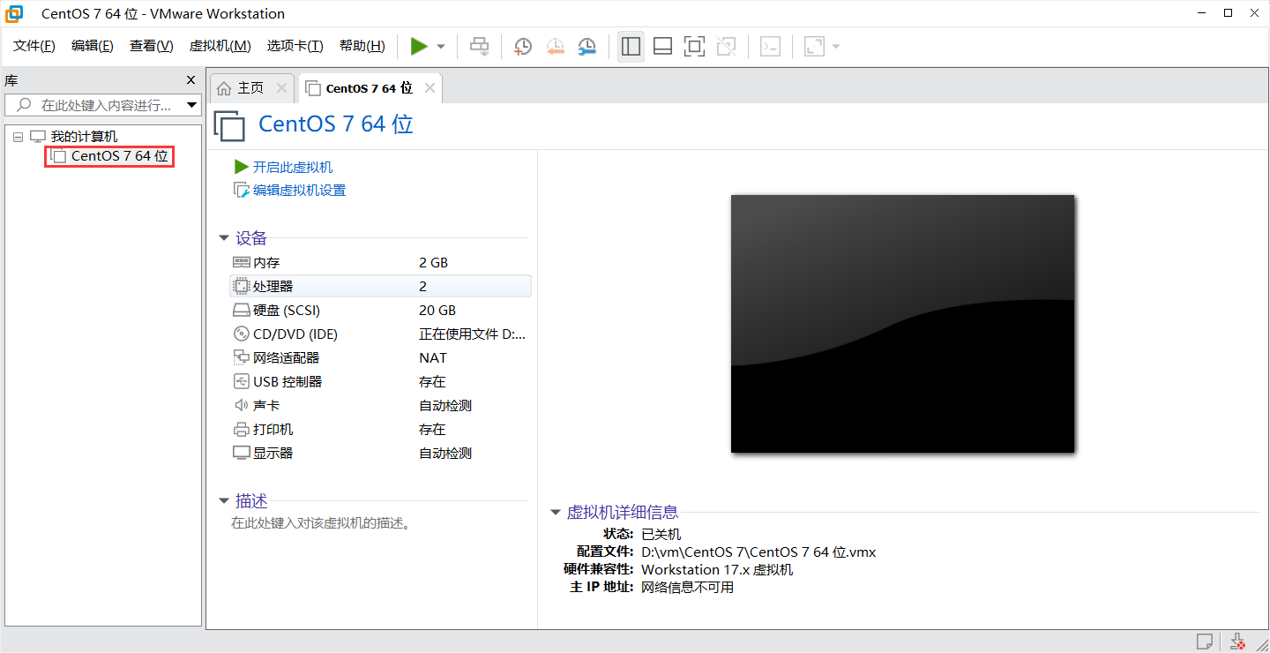
Task: Click the stretch guest display icon
Action: [x=814, y=46]
